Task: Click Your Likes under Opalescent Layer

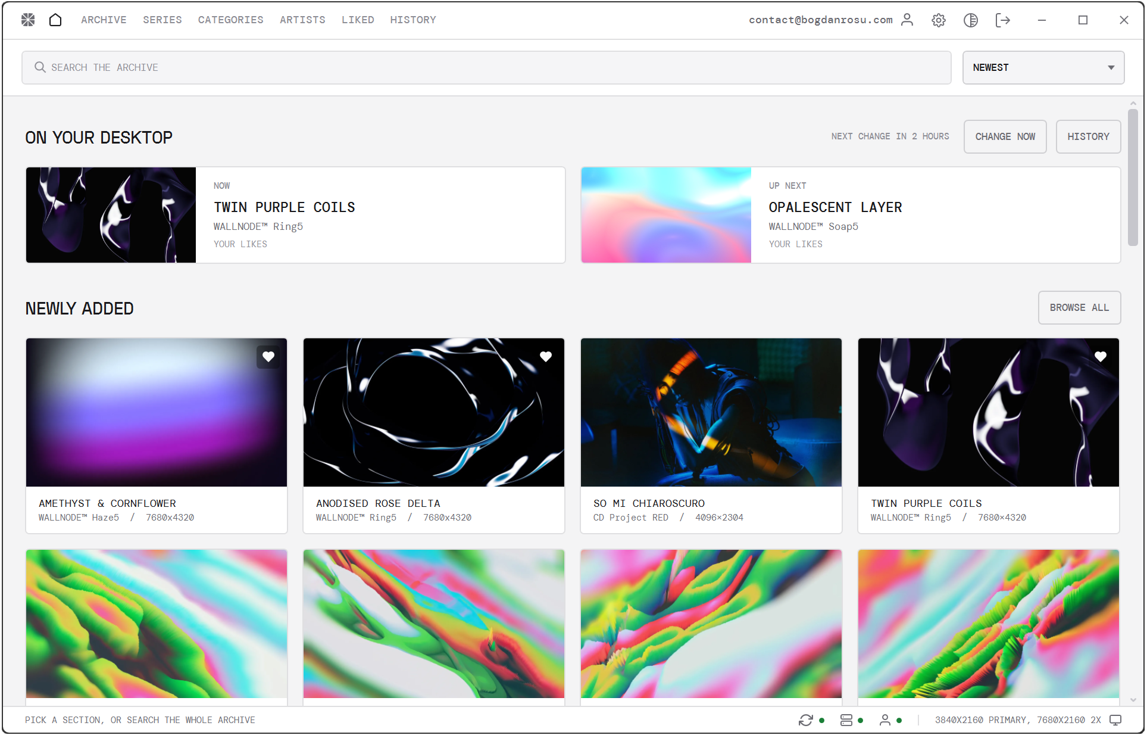Action: tap(795, 244)
